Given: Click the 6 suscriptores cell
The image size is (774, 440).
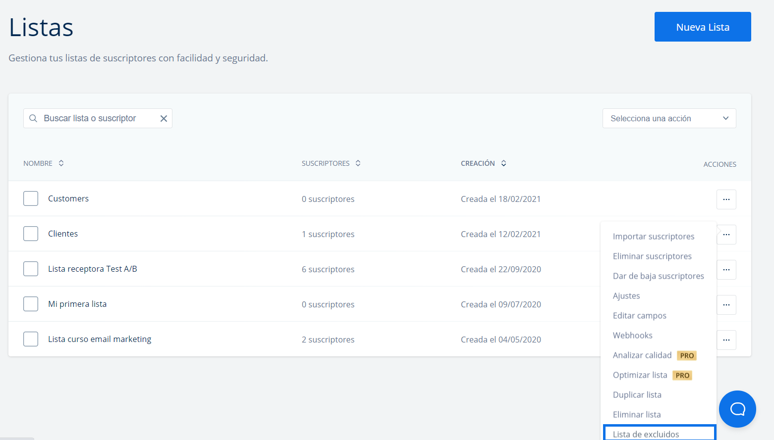Looking at the screenshot, I should (x=328, y=269).
